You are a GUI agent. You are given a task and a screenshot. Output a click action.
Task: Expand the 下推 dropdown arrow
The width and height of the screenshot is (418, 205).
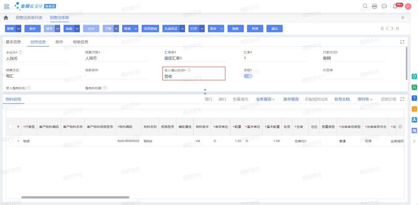coord(116,29)
